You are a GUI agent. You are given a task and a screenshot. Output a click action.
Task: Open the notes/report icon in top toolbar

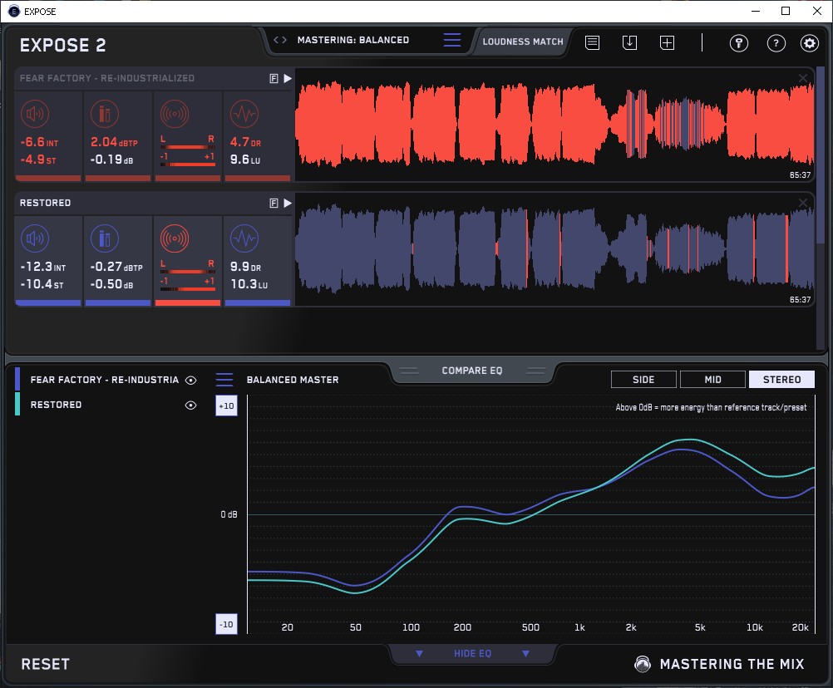pos(592,42)
